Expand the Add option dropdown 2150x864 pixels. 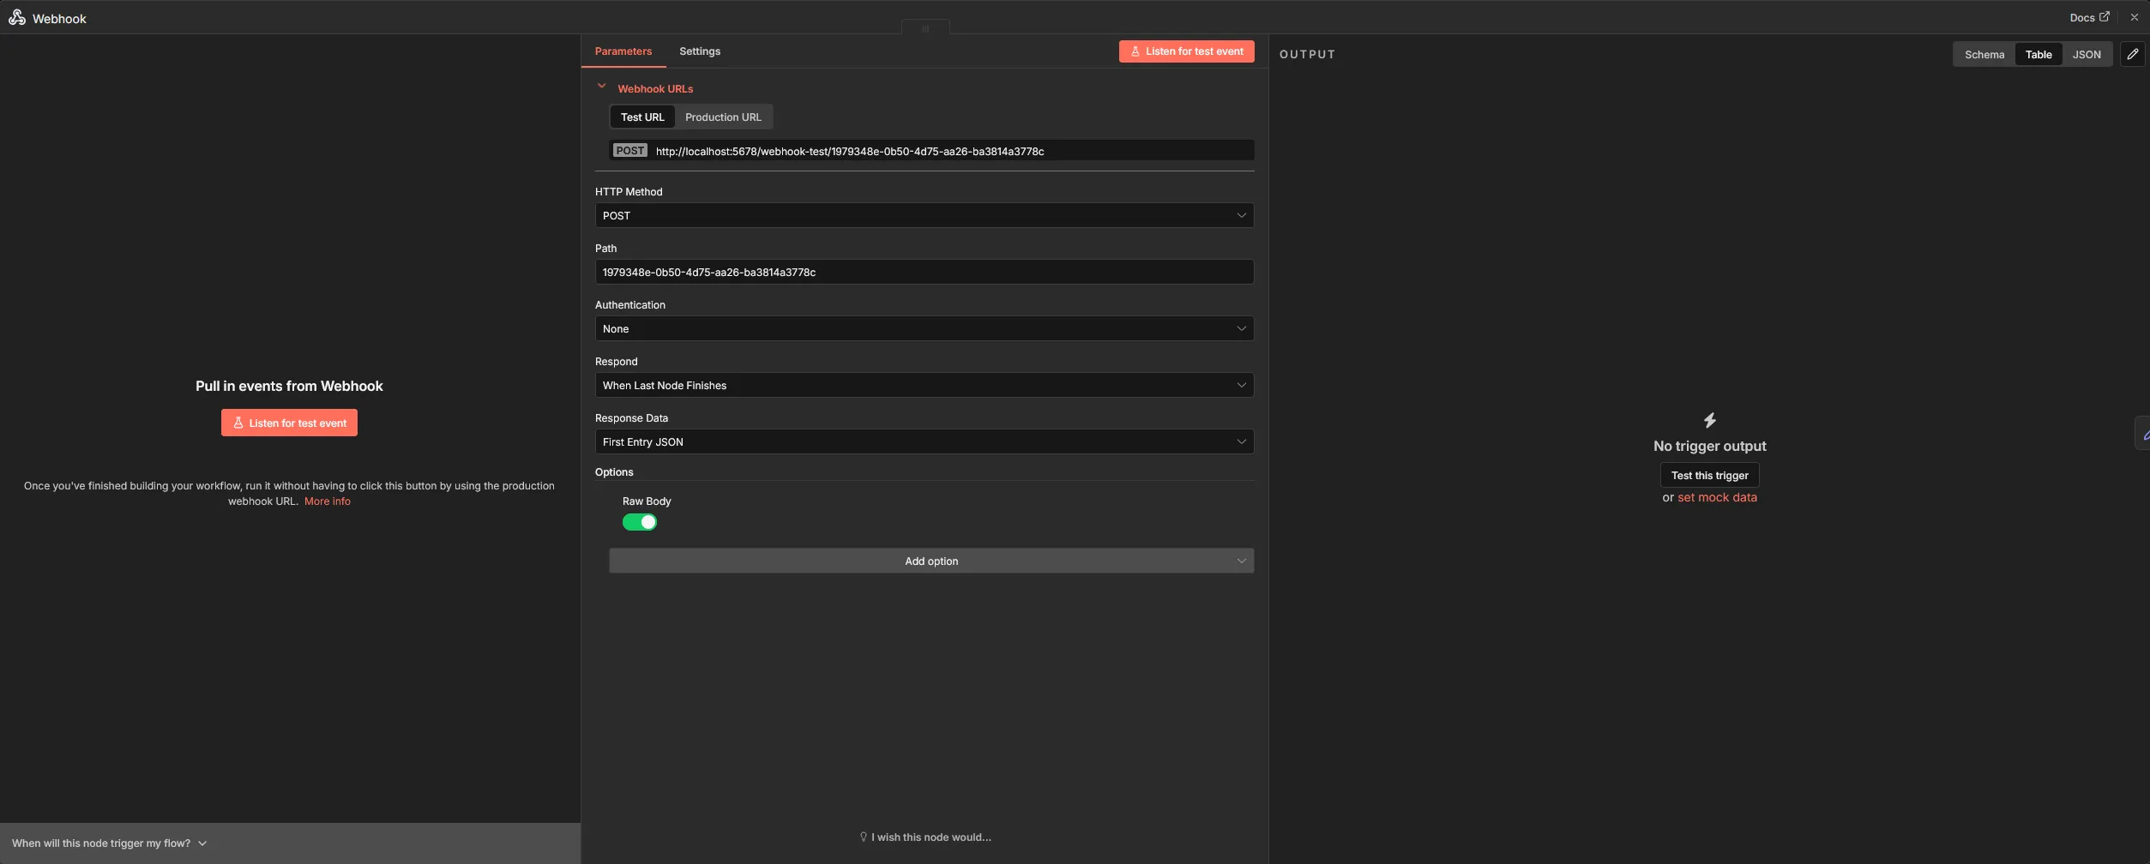[931, 561]
